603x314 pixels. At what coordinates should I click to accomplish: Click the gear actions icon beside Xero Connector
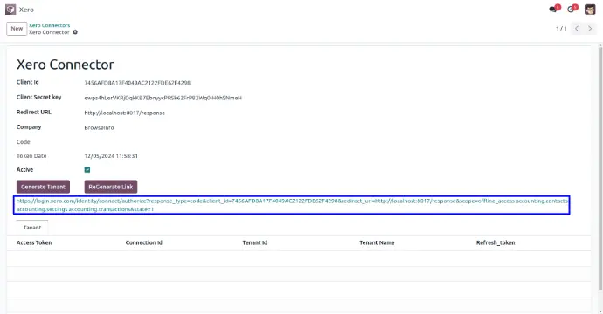(75, 32)
